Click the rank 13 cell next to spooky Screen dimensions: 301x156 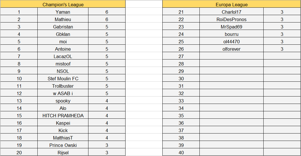(19, 101)
